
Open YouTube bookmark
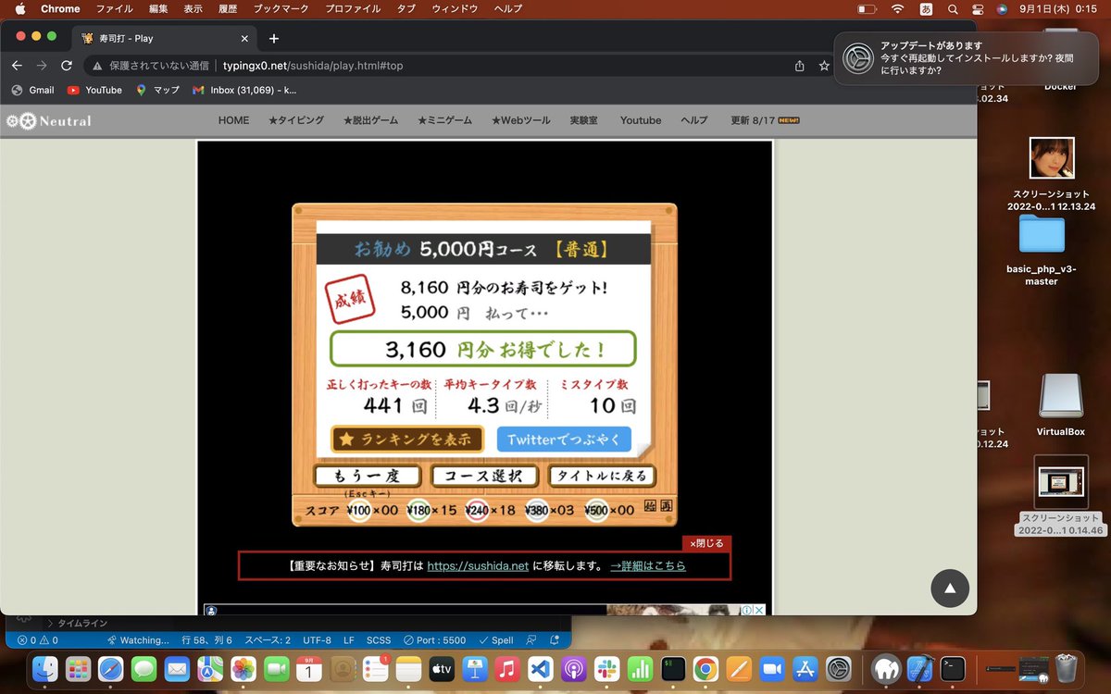[94, 90]
